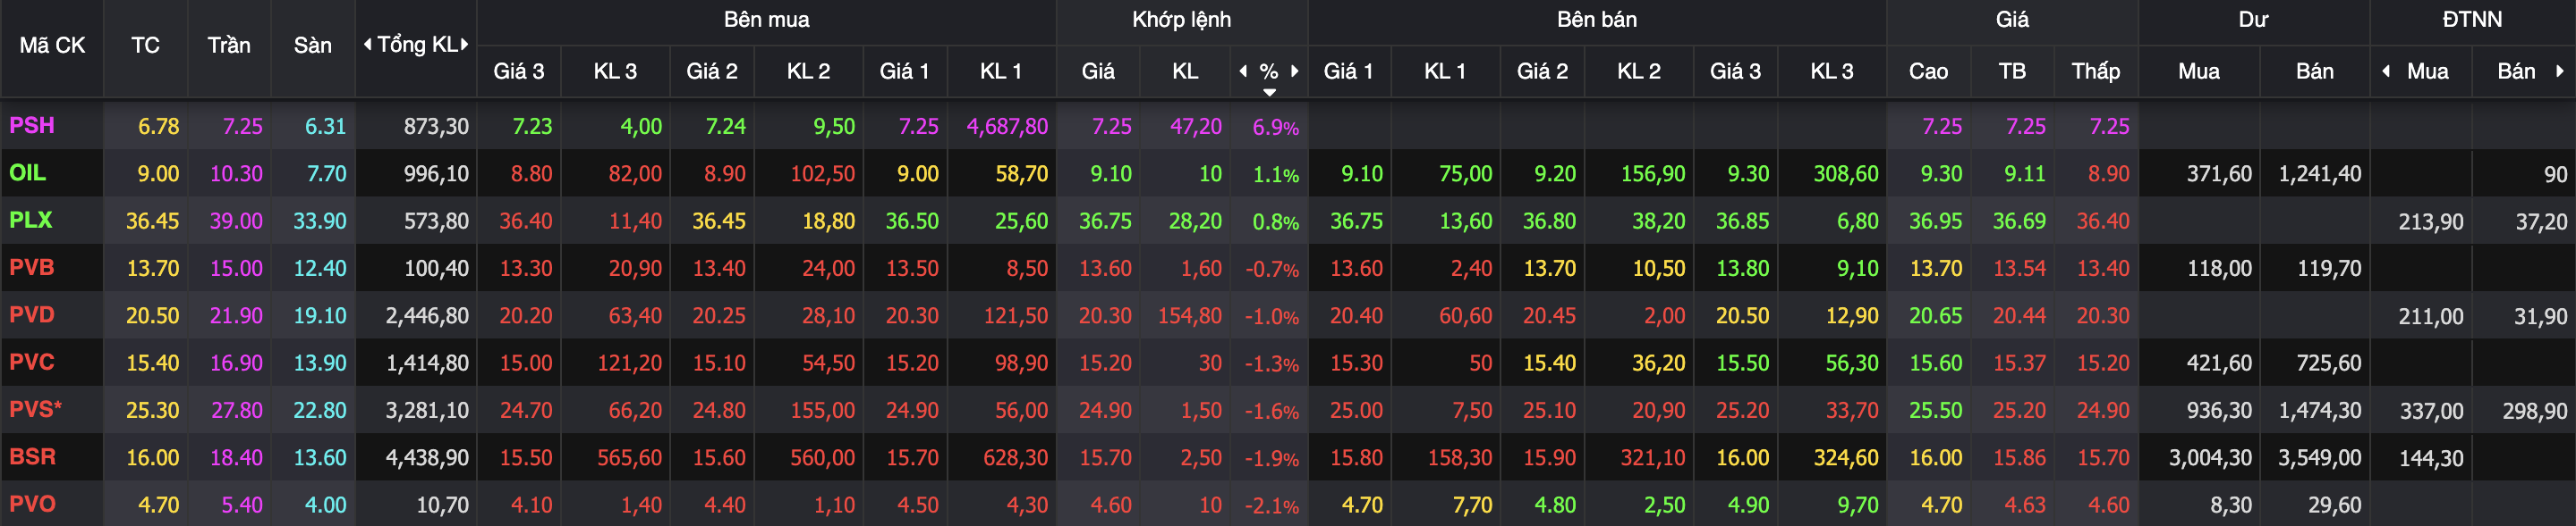Screen dimensions: 2576x526
Task: Select the PVD ticker symbol
Action: [x=32, y=314]
